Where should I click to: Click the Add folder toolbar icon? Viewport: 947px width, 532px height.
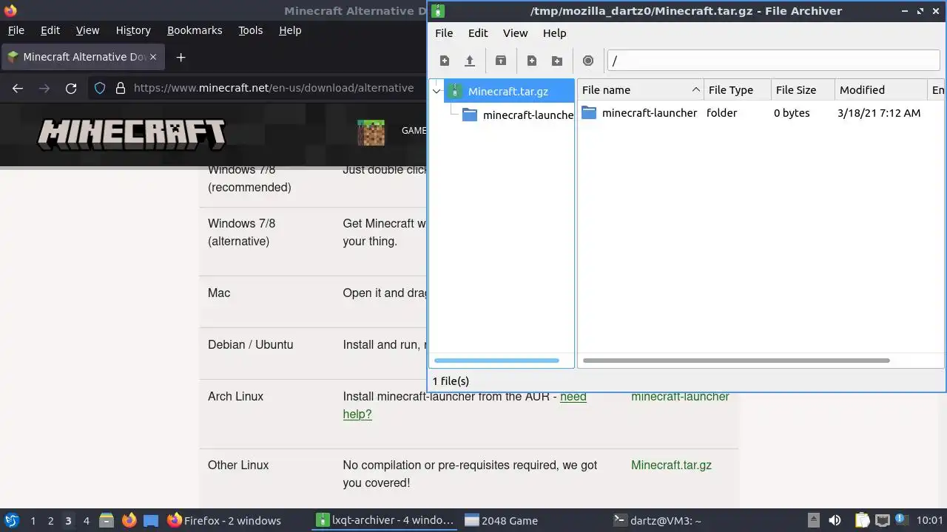coord(557,61)
